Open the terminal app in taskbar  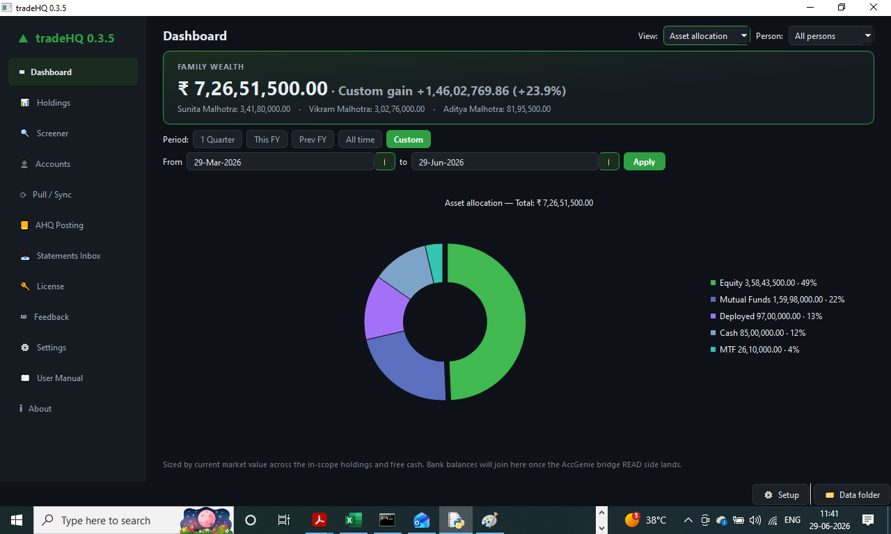coord(388,520)
